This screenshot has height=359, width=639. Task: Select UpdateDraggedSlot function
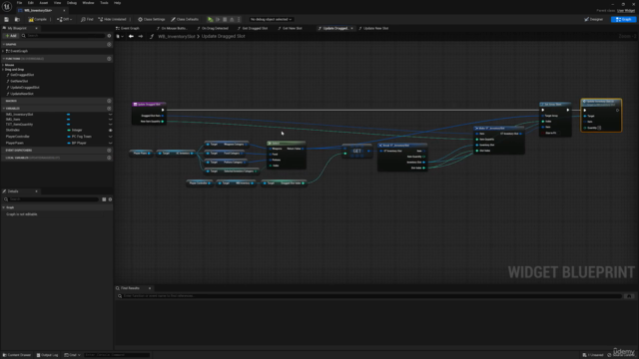tap(24, 88)
